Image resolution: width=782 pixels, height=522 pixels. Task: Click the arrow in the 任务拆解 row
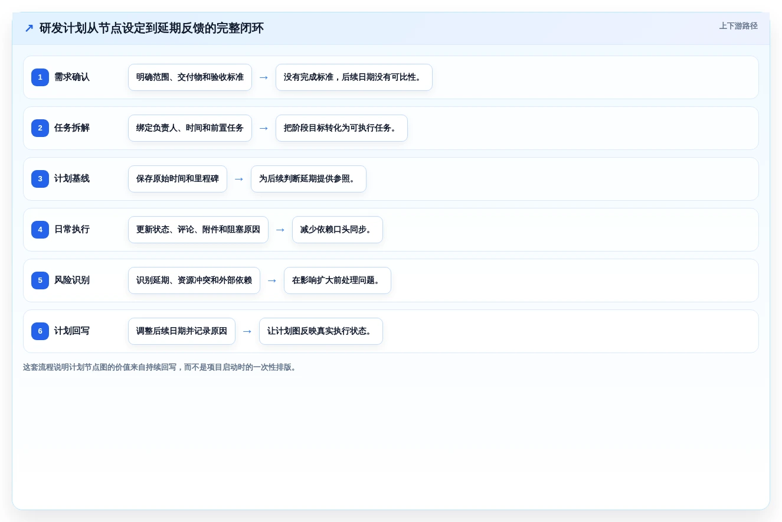pos(264,128)
